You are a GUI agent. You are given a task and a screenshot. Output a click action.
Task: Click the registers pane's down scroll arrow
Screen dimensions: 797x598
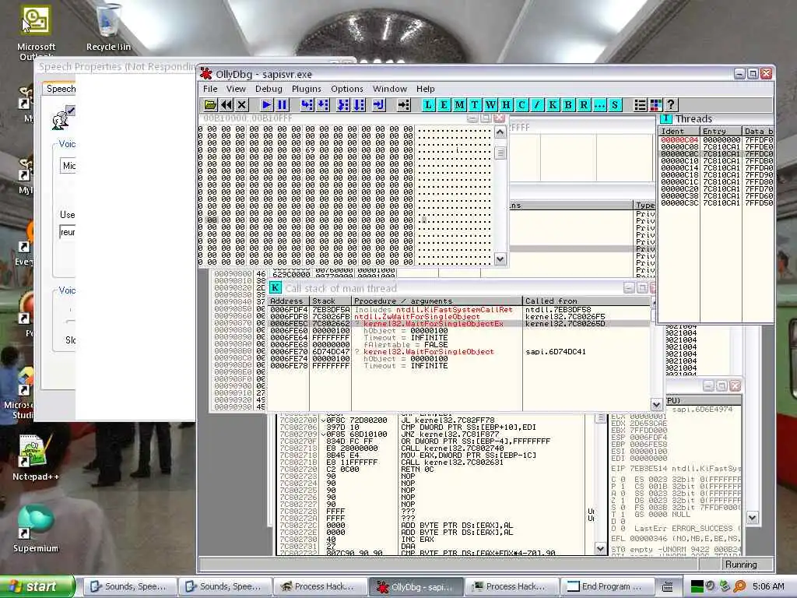coord(753,518)
